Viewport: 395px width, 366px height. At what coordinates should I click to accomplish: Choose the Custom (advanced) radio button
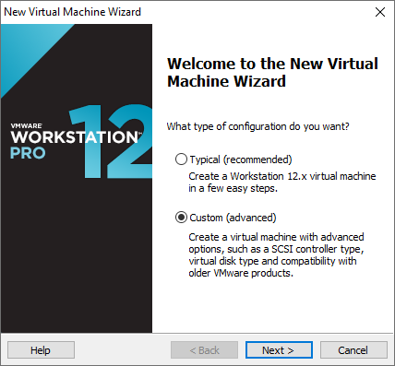point(181,218)
